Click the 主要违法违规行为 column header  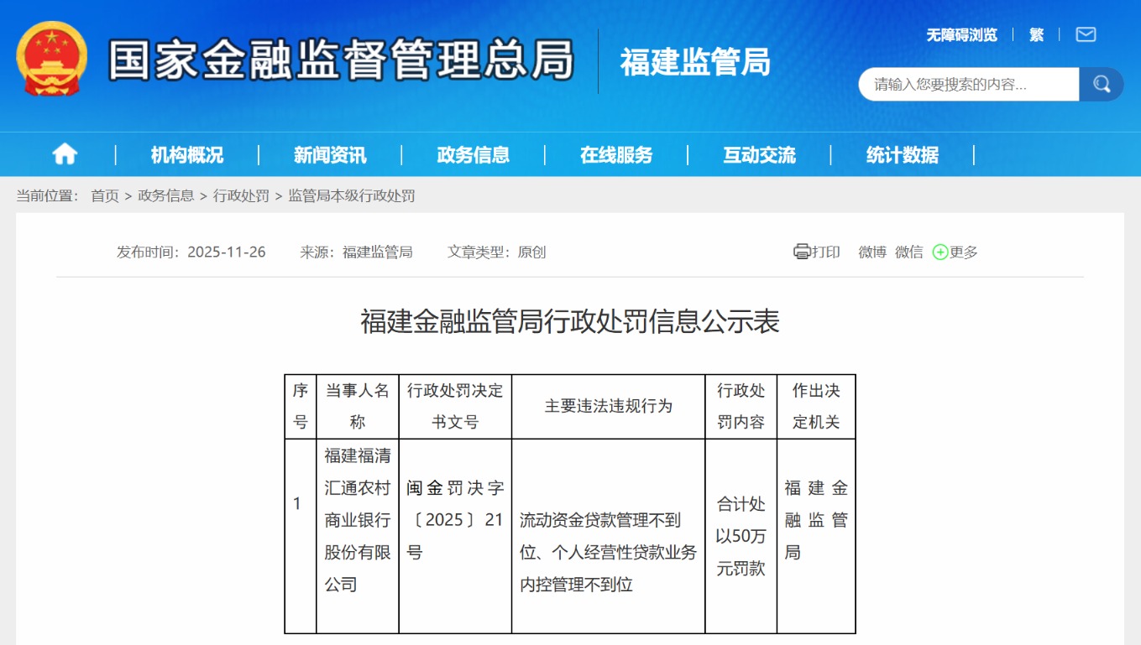point(609,406)
